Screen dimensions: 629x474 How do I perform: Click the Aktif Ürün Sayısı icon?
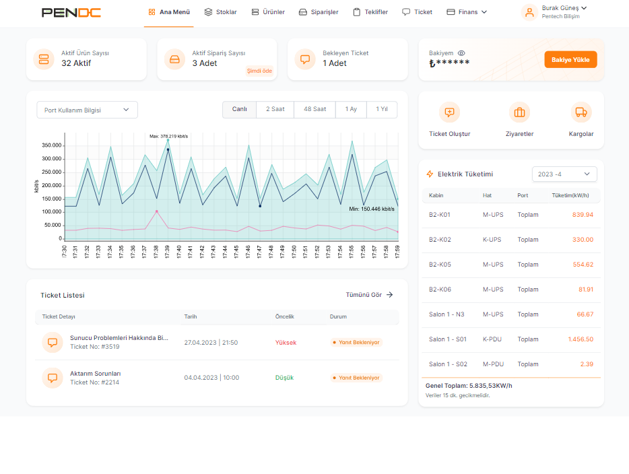tap(44, 59)
